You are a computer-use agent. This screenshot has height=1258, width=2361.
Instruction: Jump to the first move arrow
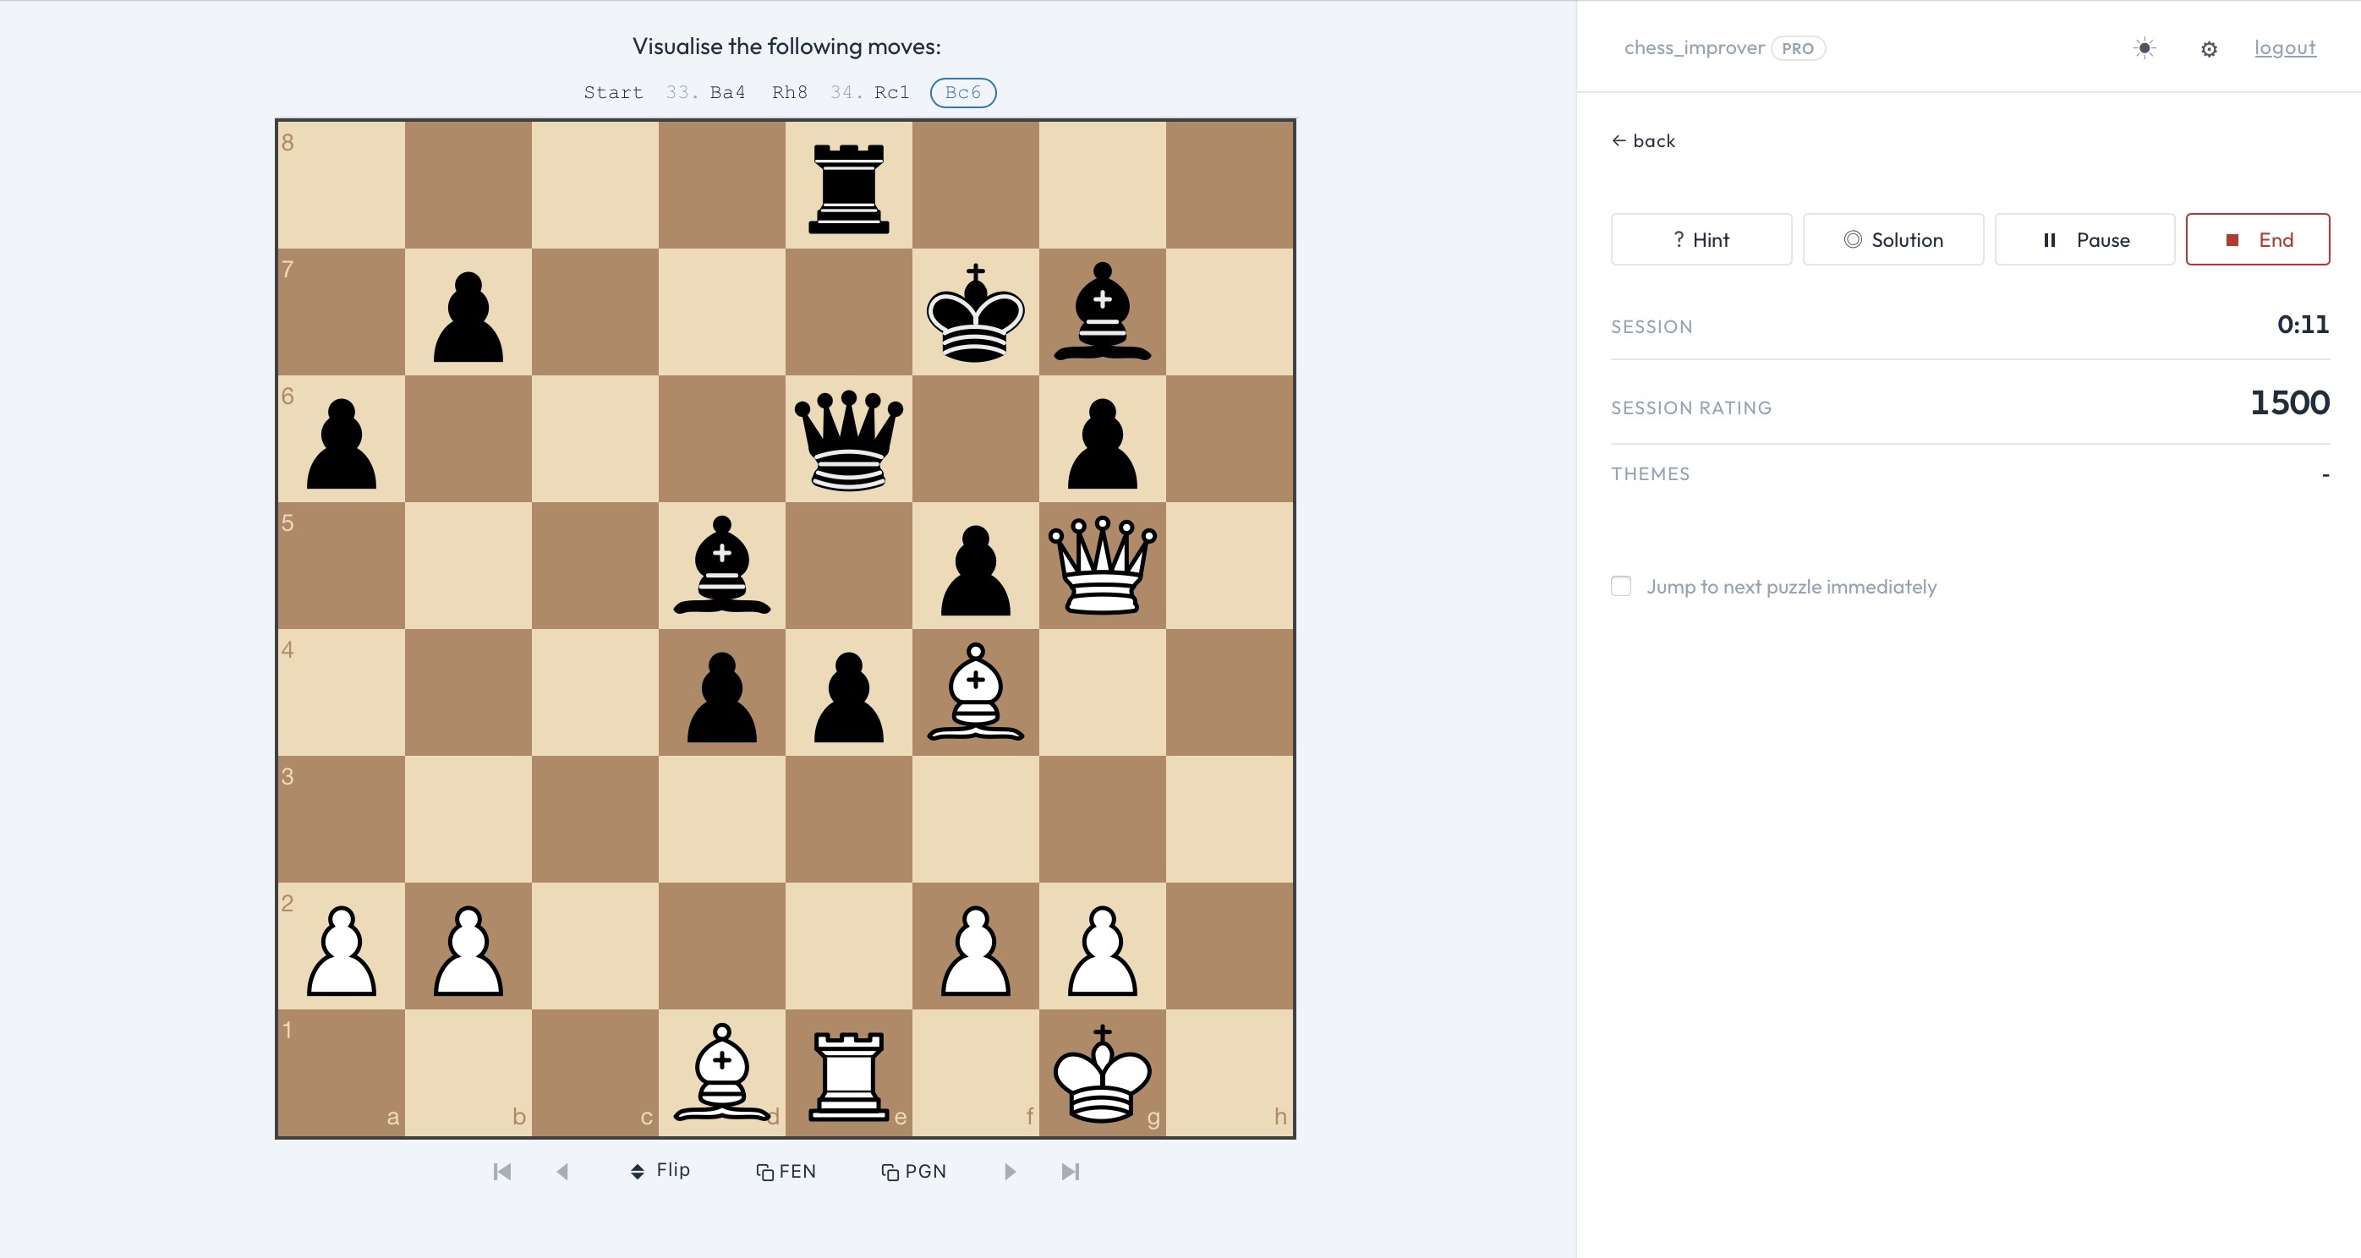(501, 1172)
